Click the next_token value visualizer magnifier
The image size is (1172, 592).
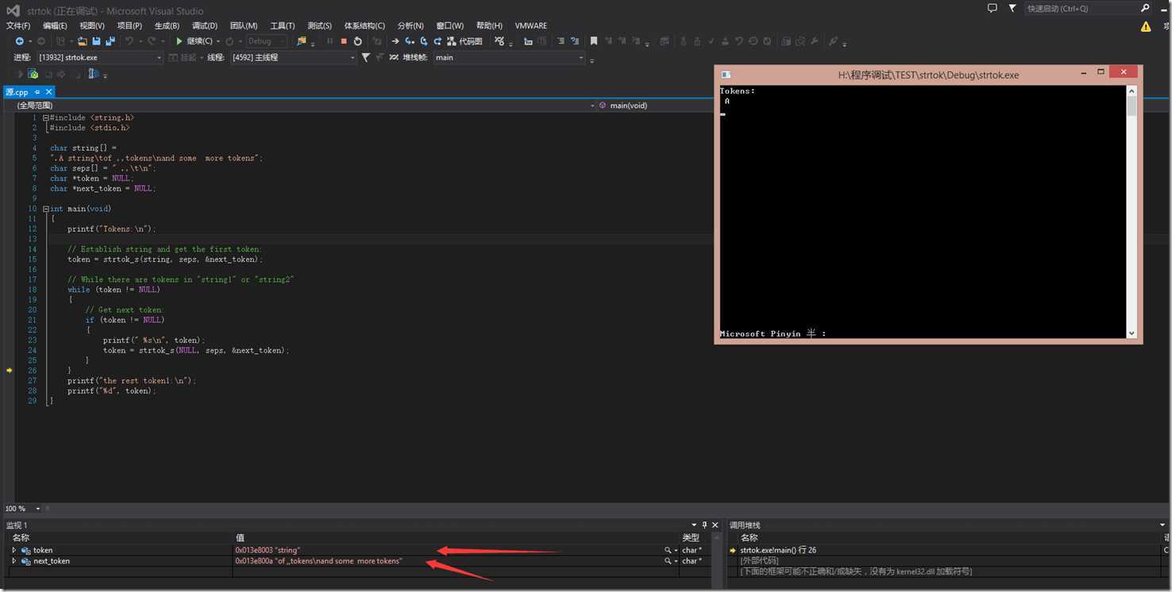coord(669,561)
